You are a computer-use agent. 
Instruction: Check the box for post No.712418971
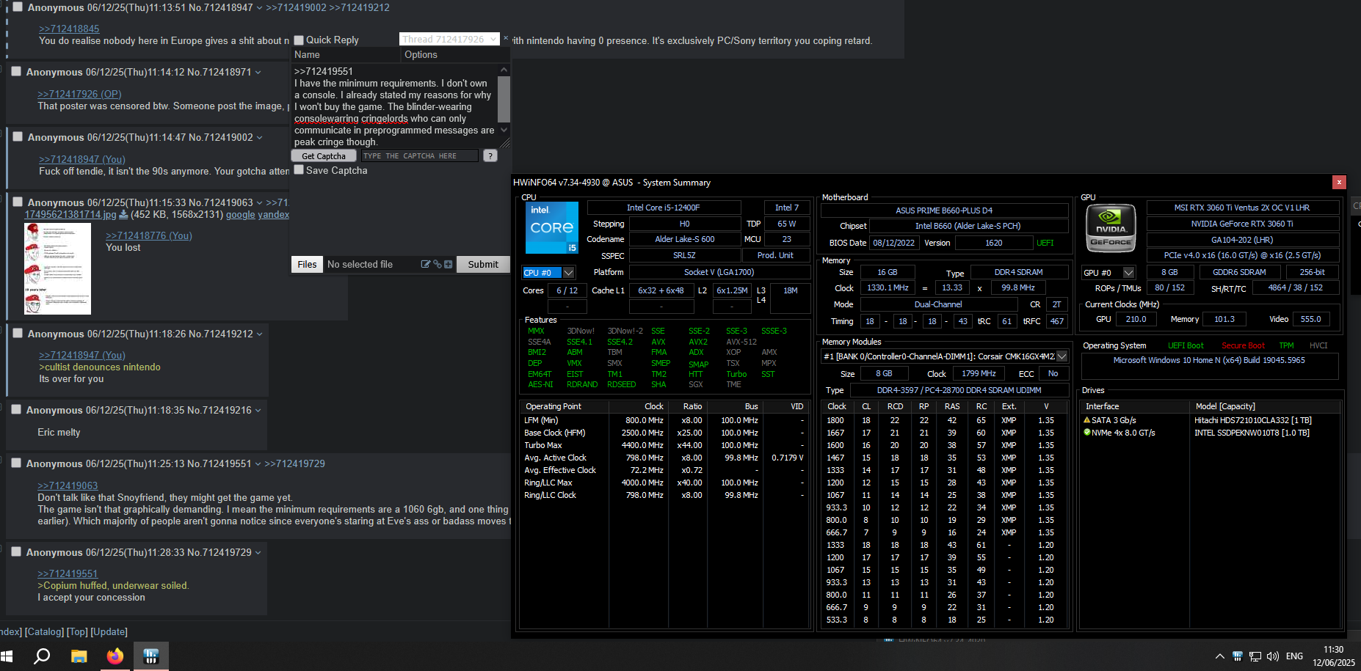(16, 71)
